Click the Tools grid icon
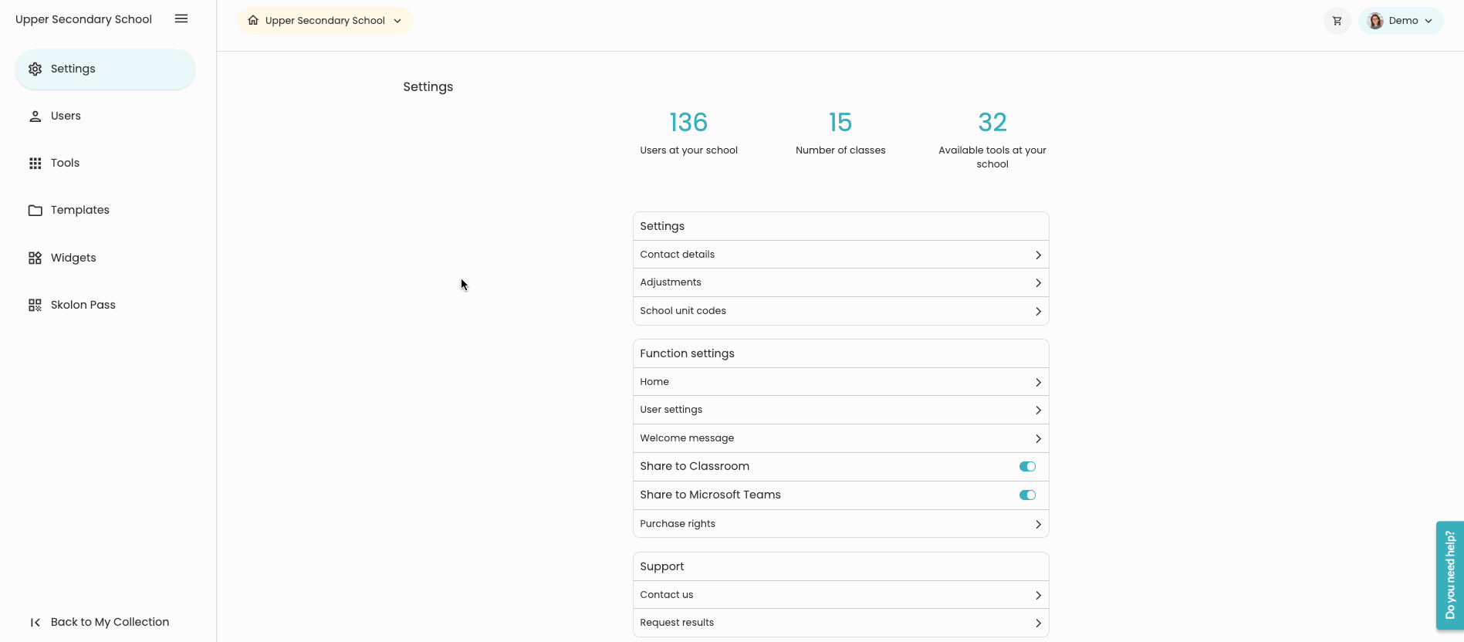1464x642 pixels. tap(35, 164)
